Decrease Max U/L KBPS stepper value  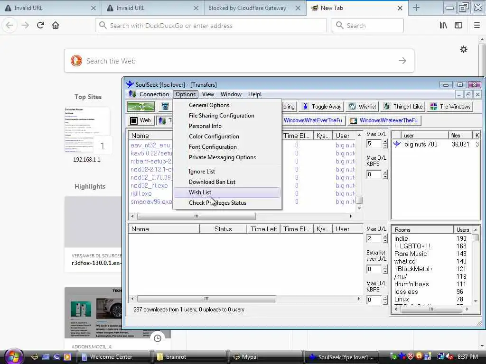pos(385,302)
